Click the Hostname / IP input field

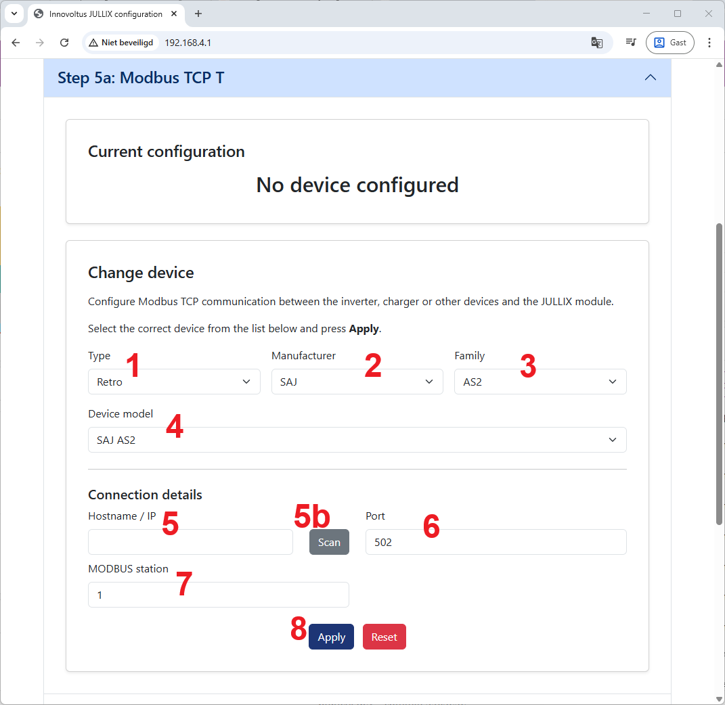coord(190,542)
